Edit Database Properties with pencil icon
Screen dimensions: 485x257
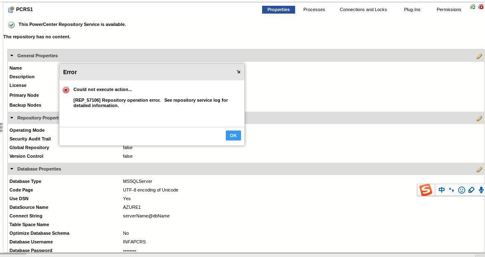pos(480,169)
